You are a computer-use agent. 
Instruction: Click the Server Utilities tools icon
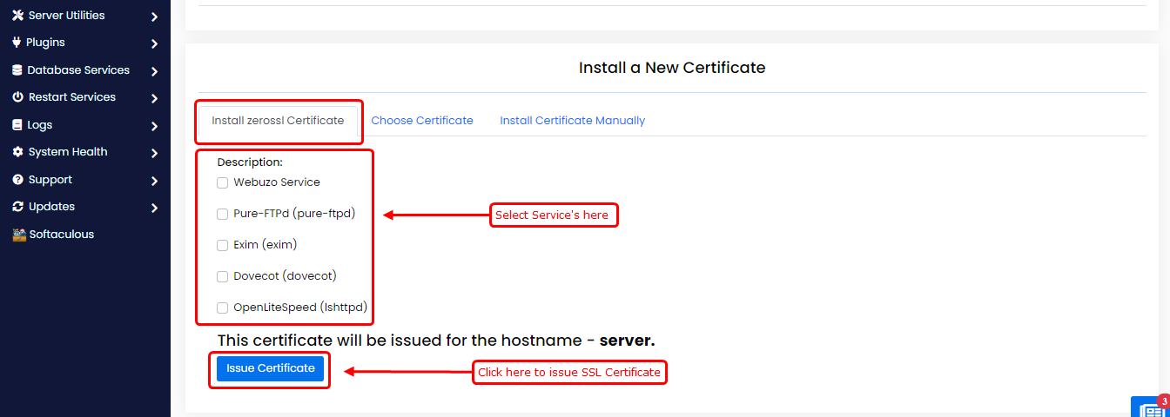pyautogui.click(x=17, y=16)
